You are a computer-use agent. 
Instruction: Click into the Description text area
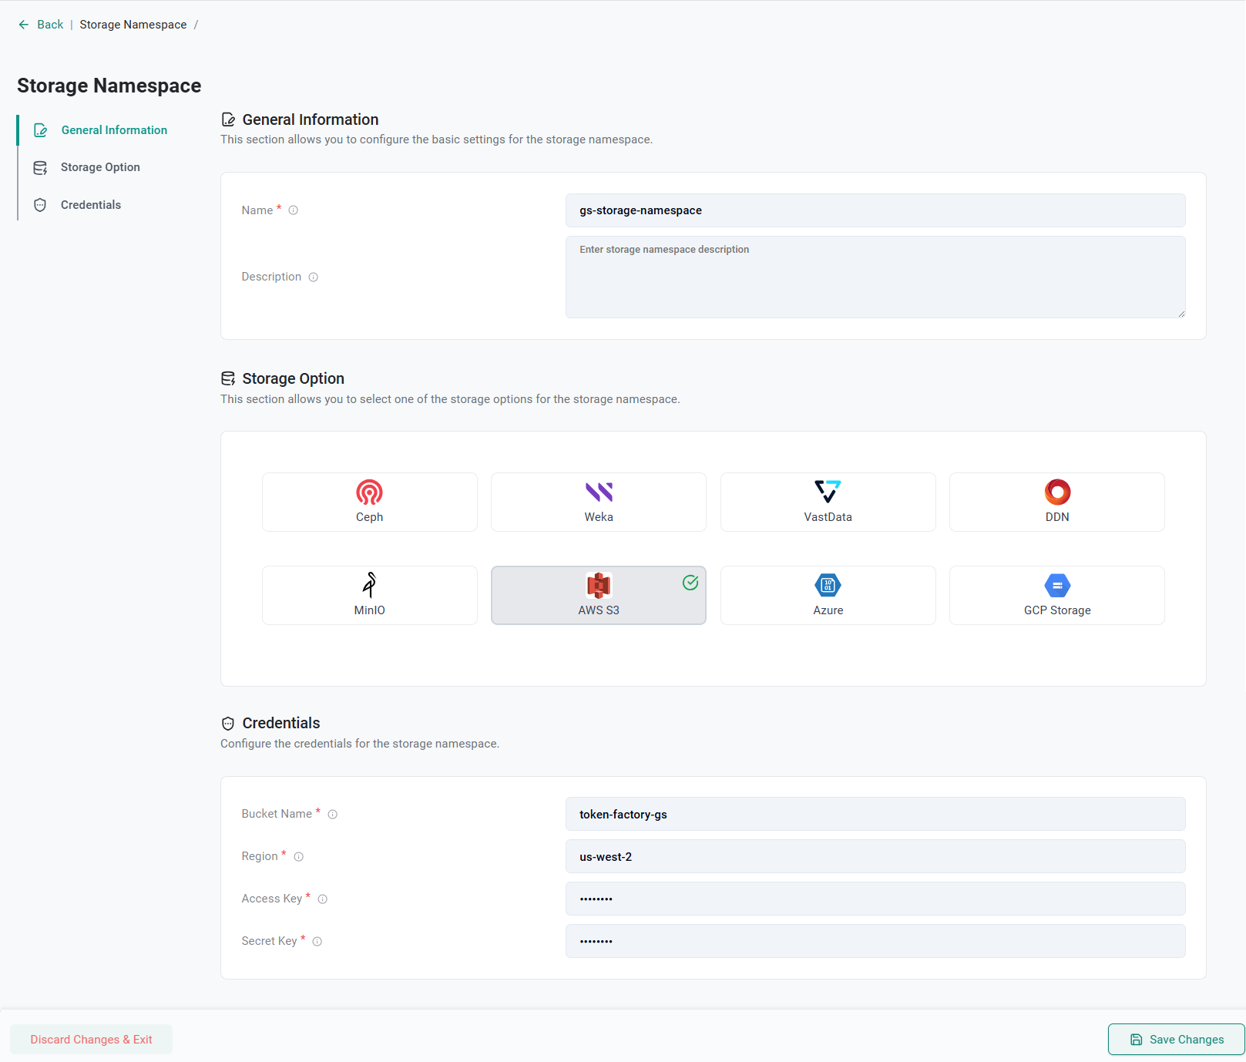click(x=875, y=277)
